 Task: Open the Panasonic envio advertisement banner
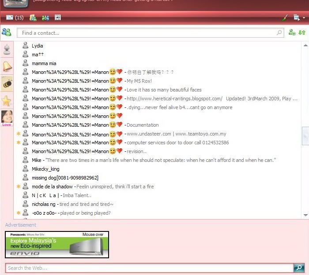coord(57,245)
